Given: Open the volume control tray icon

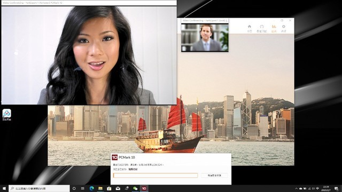Looking at the screenshot, I should (x=313, y=188).
